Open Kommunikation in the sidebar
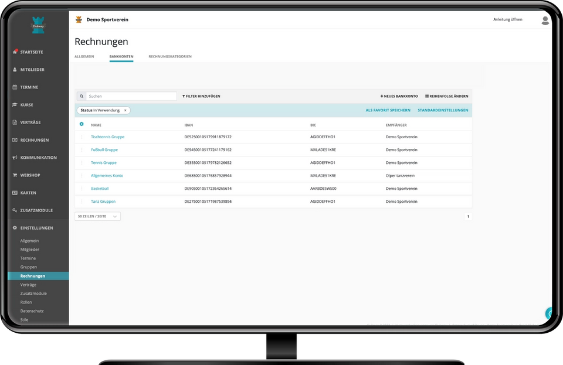Image resolution: width=563 pixels, height=365 pixels. pyautogui.click(x=39, y=158)
